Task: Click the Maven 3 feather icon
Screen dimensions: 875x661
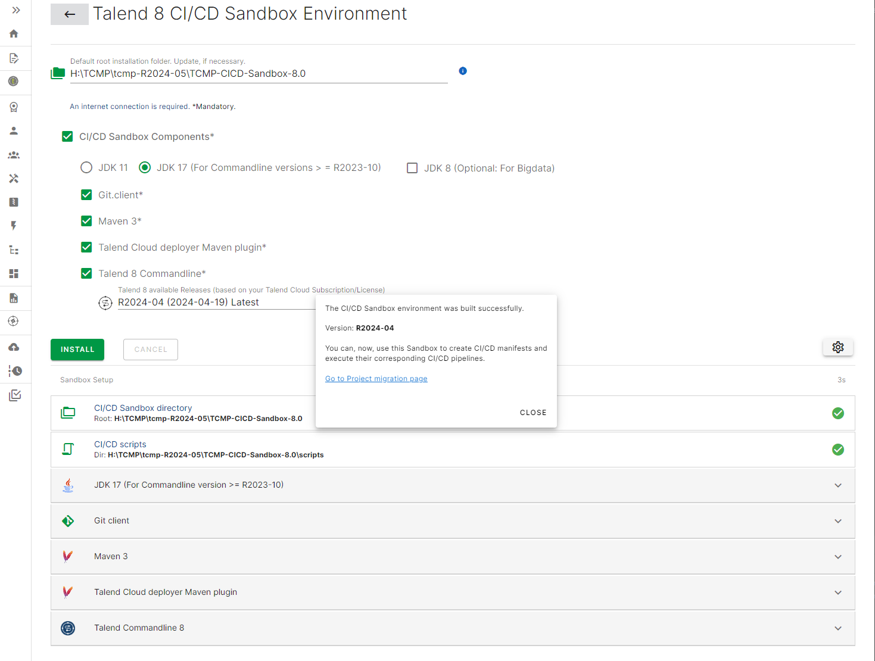Action: point(67,556)
